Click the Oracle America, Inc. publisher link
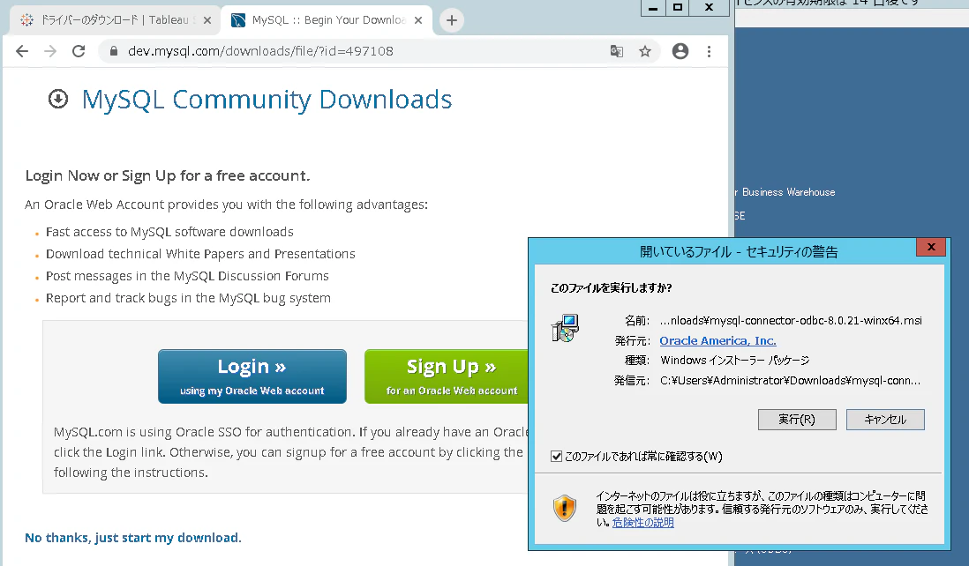969x566 pixels. tap(717, 340)
